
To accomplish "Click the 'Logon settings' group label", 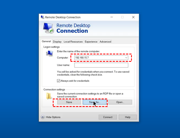I will 51,47.
